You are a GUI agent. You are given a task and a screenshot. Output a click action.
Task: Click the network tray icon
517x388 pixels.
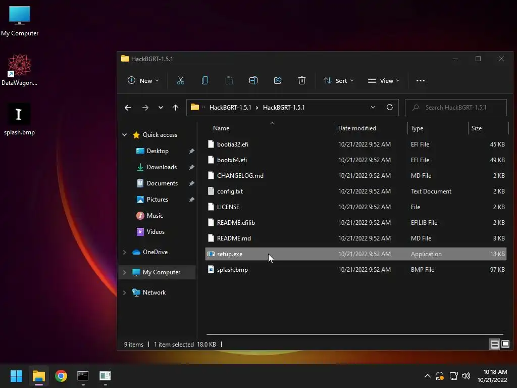click(x=454, y=376)
